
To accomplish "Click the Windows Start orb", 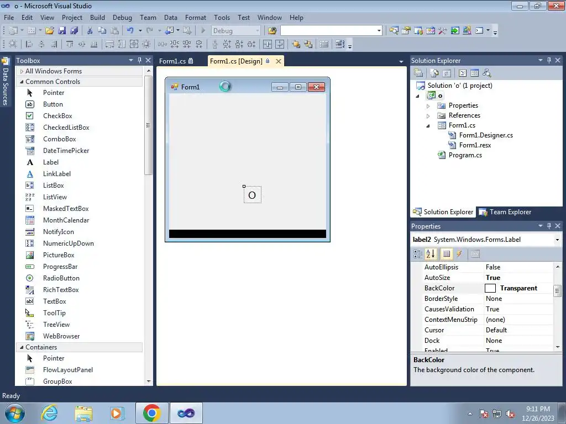I will pos(15,413).
